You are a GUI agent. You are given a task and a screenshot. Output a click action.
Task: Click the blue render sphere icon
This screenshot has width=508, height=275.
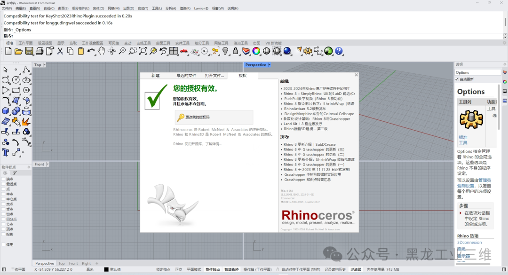pyautogui.click(x=287, y=51)
